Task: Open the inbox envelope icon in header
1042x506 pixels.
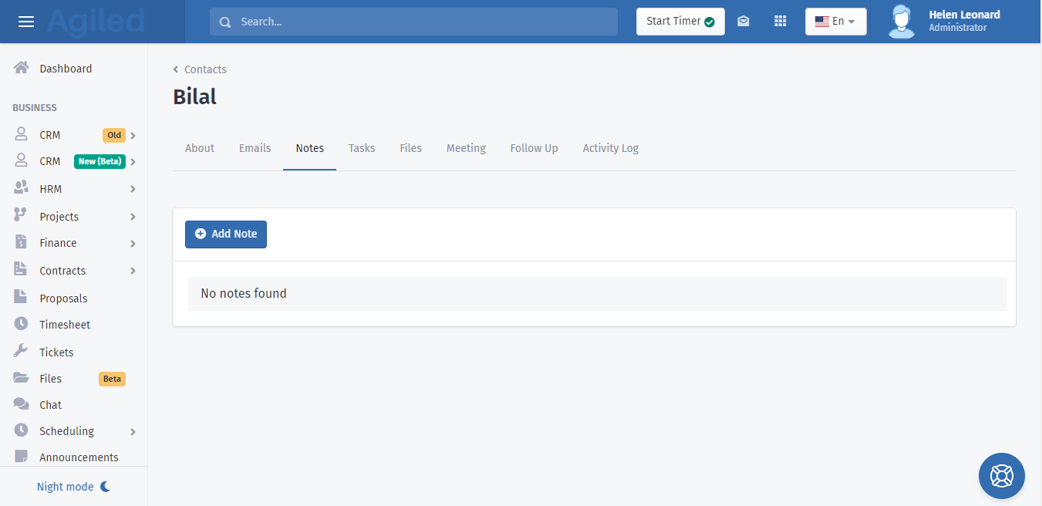Action: point(743,22)
